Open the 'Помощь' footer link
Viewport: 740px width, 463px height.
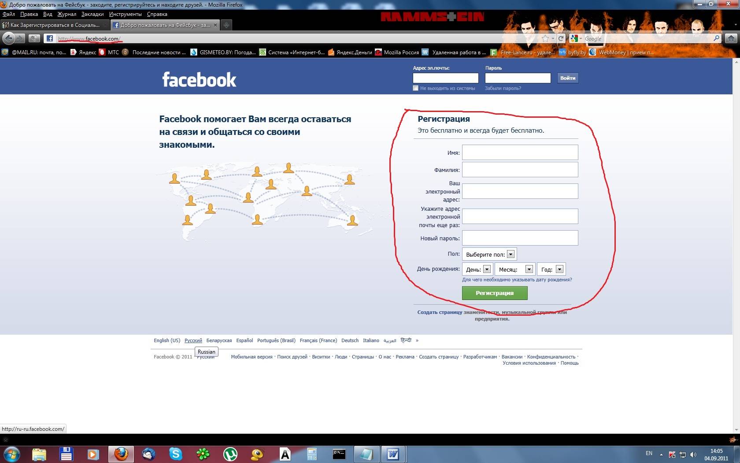[570, 363]
